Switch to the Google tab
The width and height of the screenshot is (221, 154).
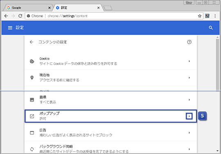tap(28, 8)
